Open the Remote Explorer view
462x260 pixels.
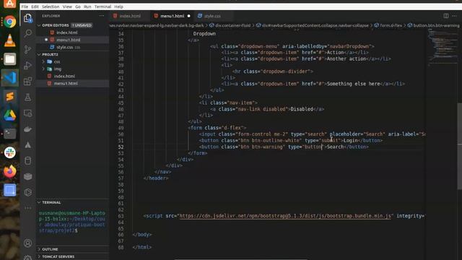pos(27,113)
